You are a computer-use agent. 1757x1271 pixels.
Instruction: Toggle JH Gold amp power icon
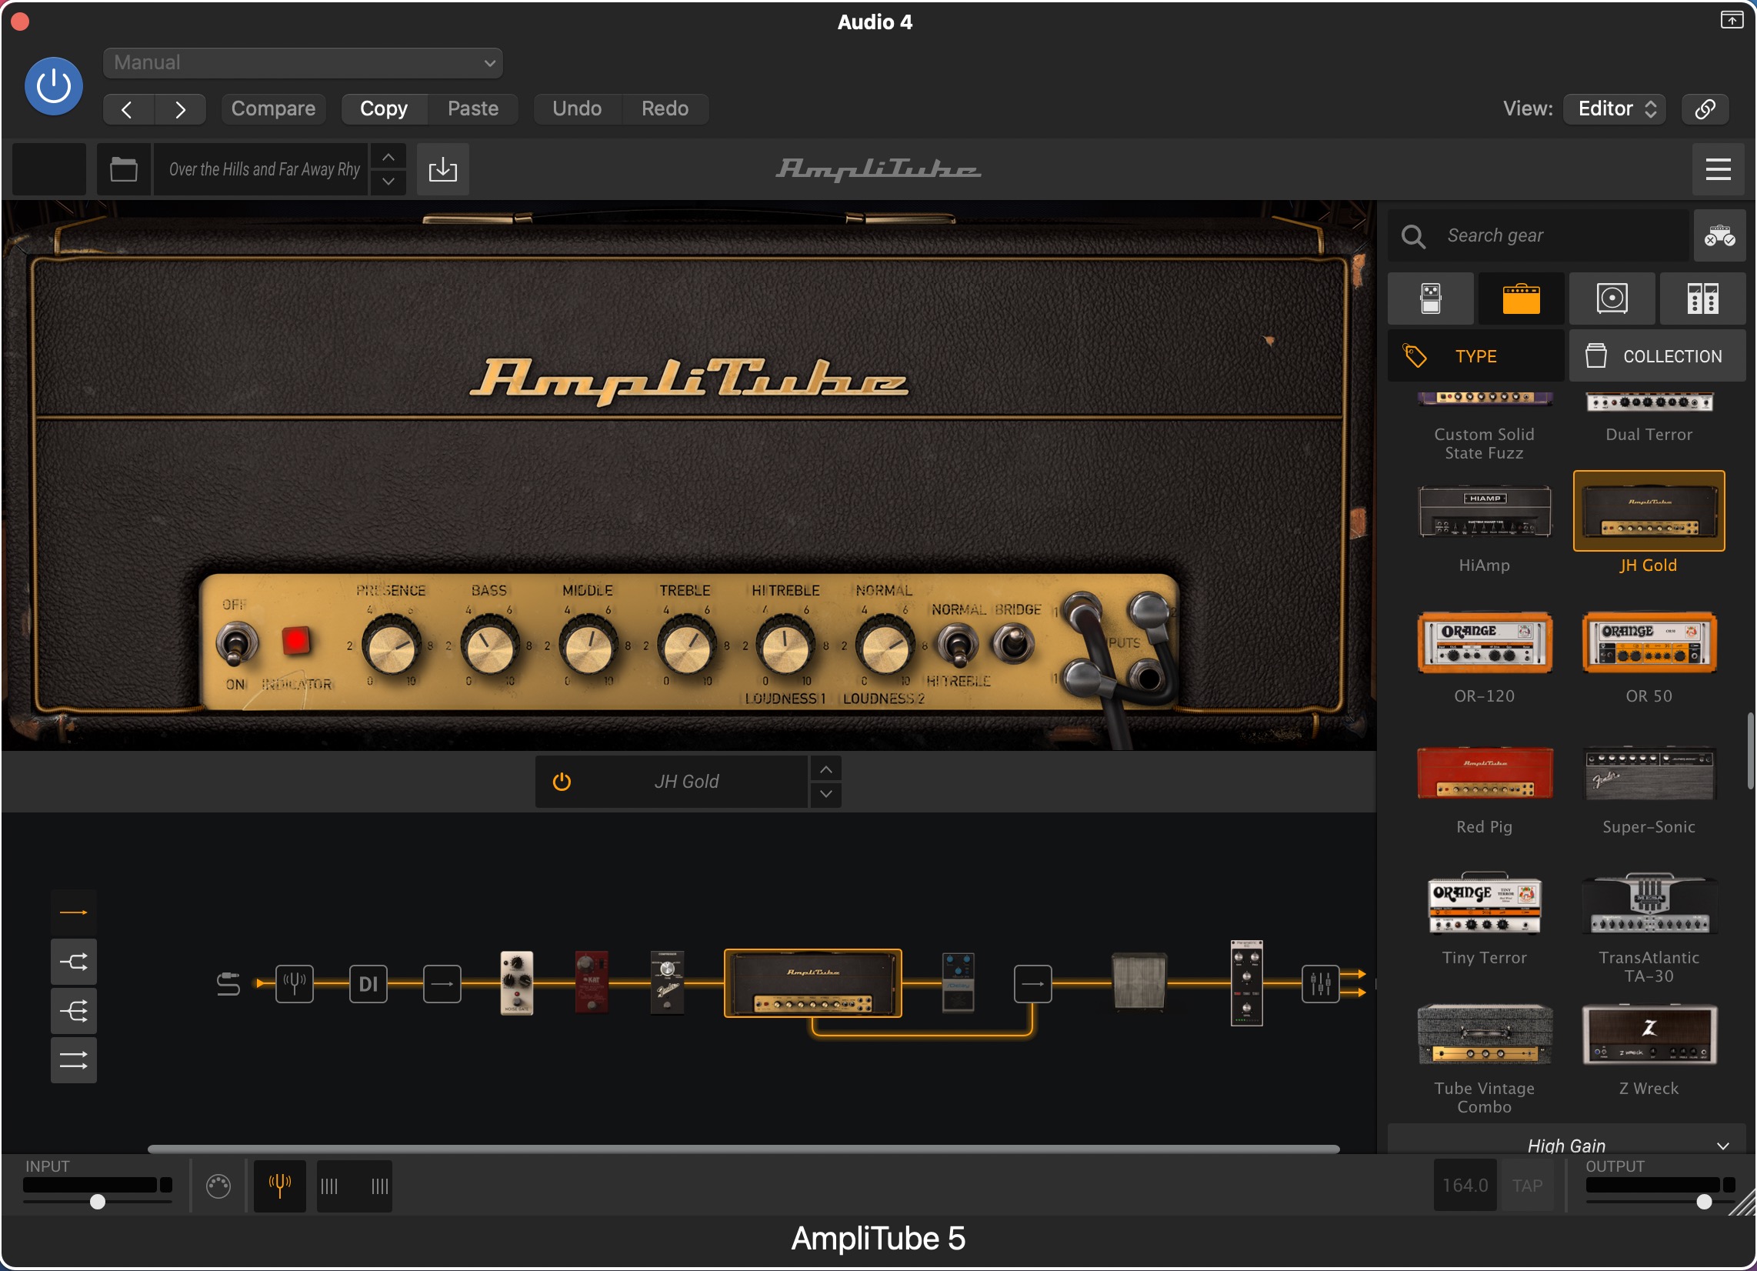(562, 782)
